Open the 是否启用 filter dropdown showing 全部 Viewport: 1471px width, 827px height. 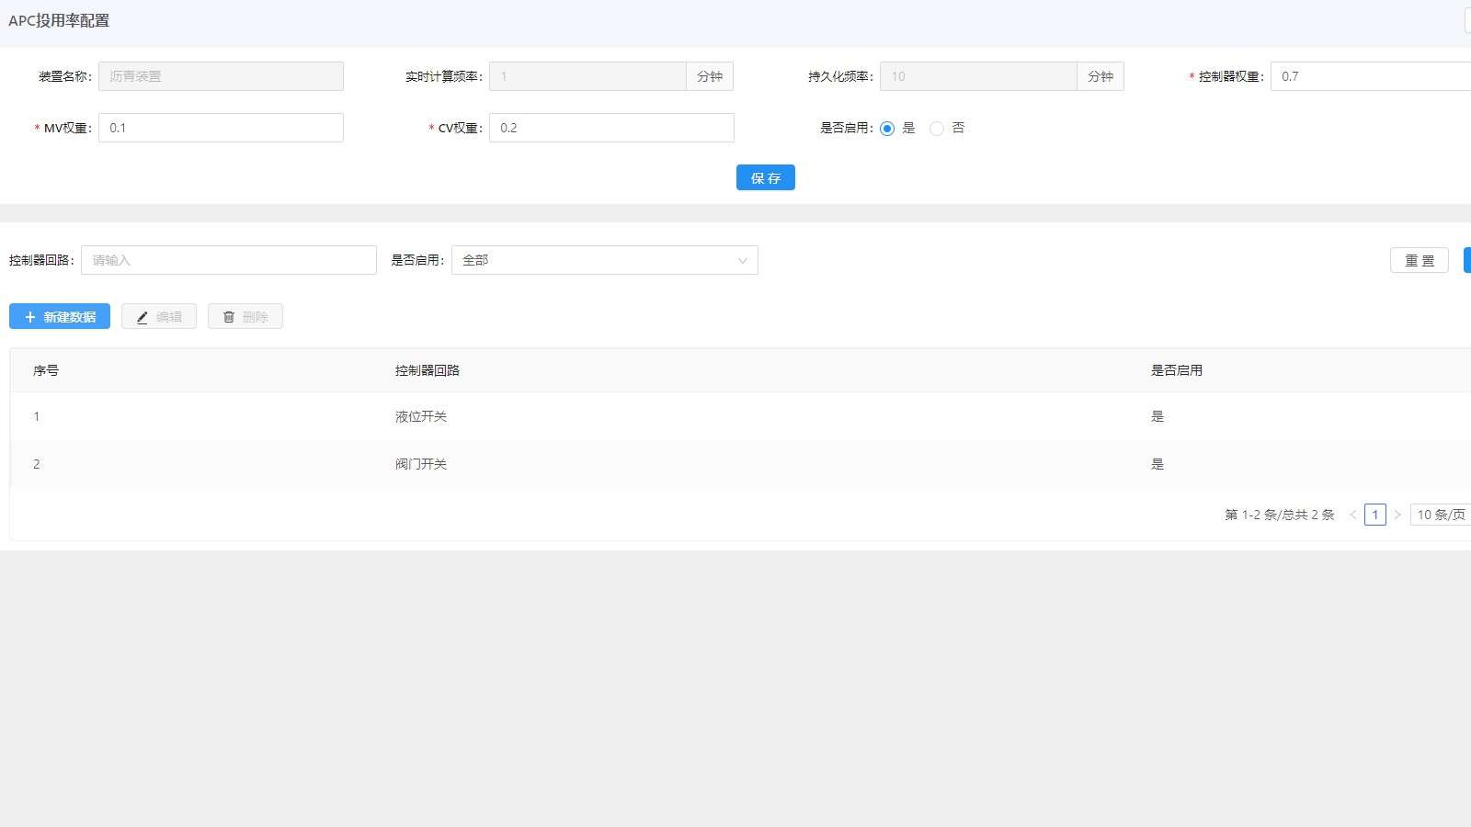[604, 260]
